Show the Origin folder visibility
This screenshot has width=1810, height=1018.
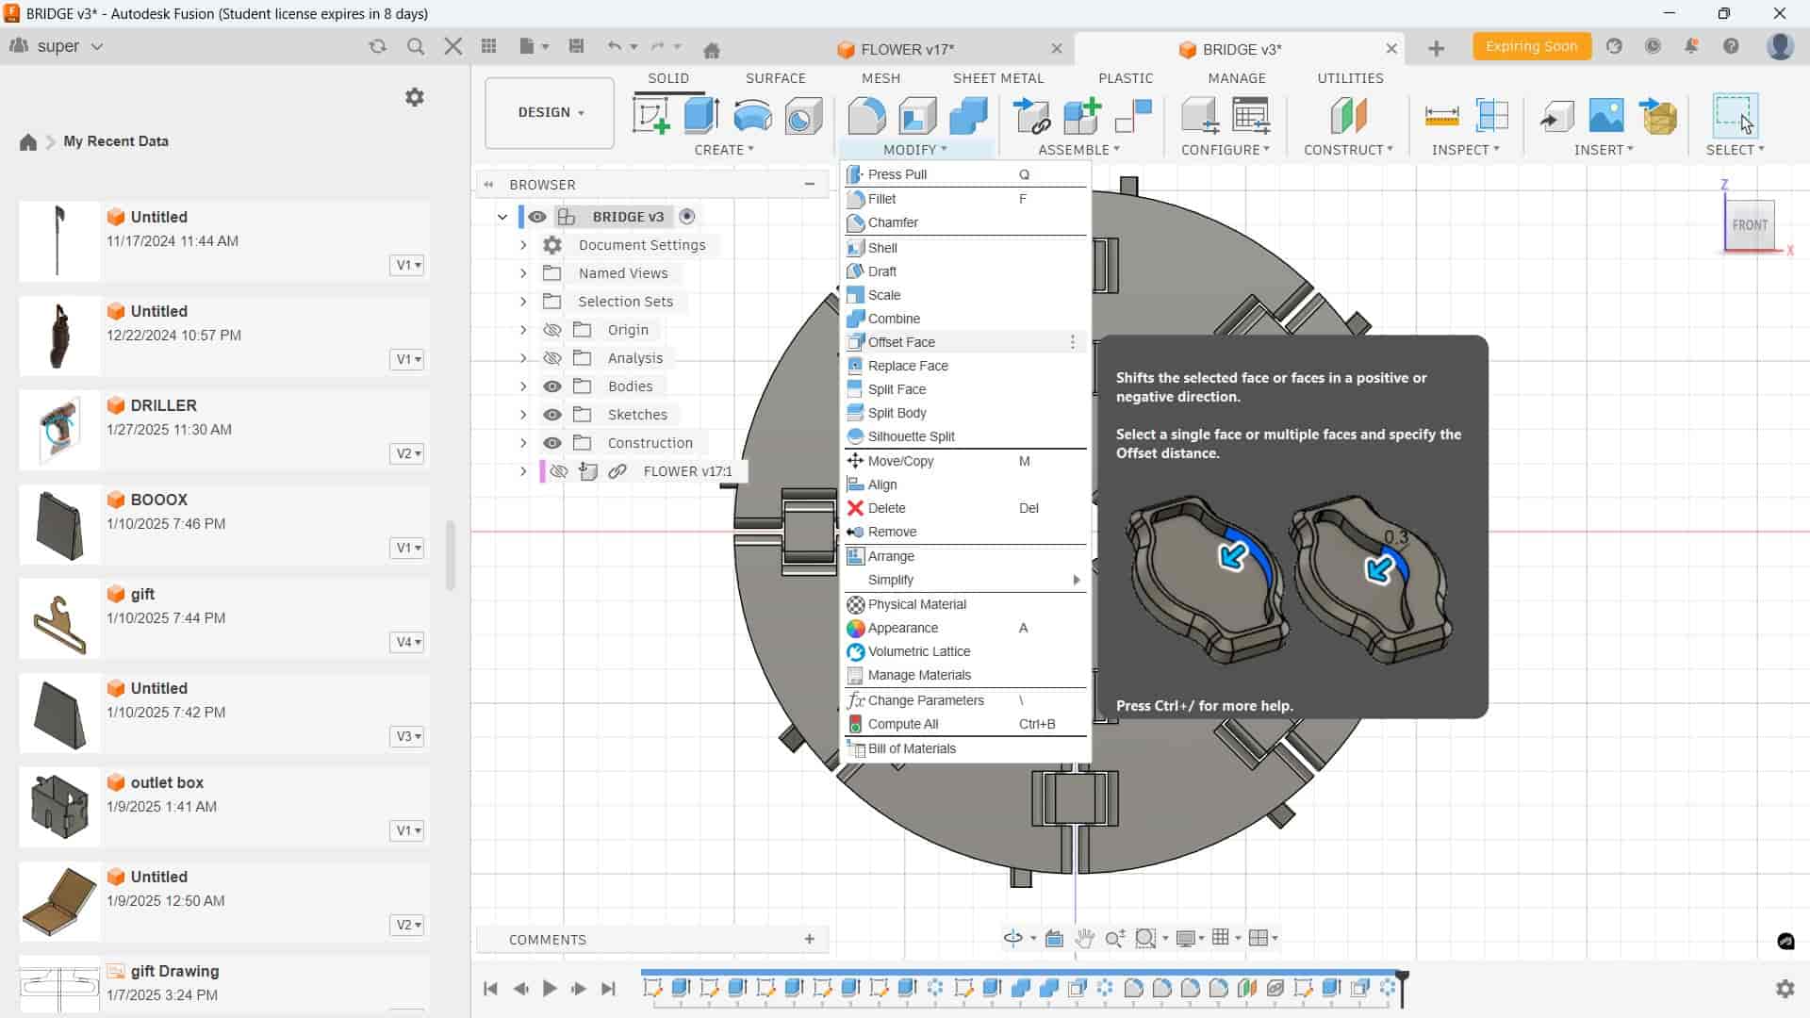point(552,330)
